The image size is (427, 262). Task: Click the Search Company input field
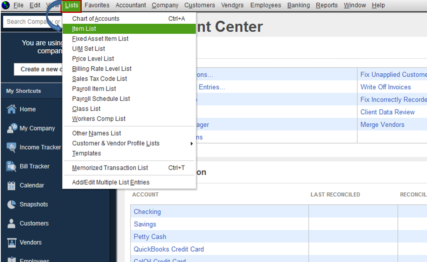(33, 22)
